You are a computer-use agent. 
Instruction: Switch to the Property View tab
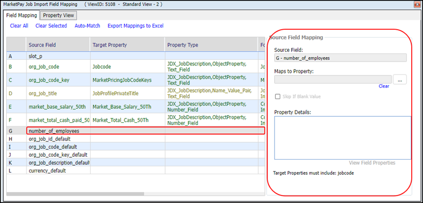(x=58, y=15)
